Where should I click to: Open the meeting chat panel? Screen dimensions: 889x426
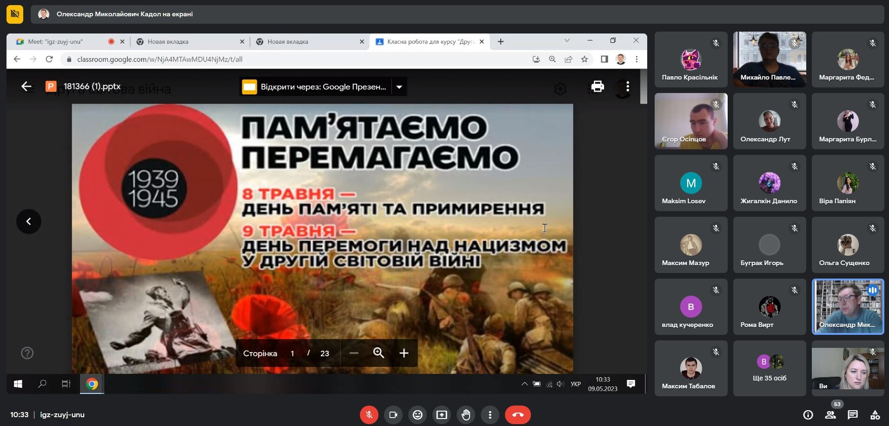coord(852,414)
